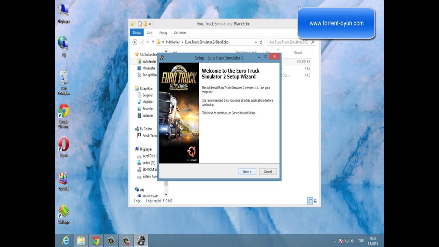Select Ev Grubu in navigation pane
This screenshot has height=247, width=439.
click(143, 129)
